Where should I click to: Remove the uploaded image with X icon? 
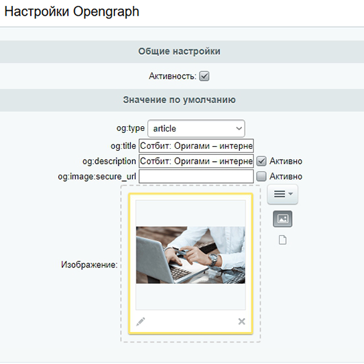tap(242, 321)
